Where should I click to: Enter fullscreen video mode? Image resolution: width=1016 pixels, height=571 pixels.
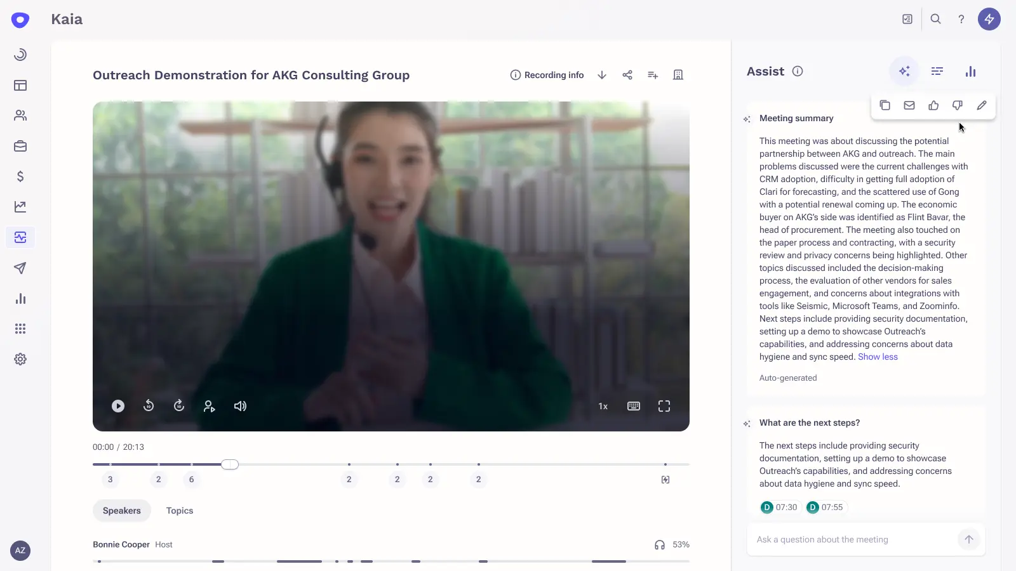click(664, 406)
